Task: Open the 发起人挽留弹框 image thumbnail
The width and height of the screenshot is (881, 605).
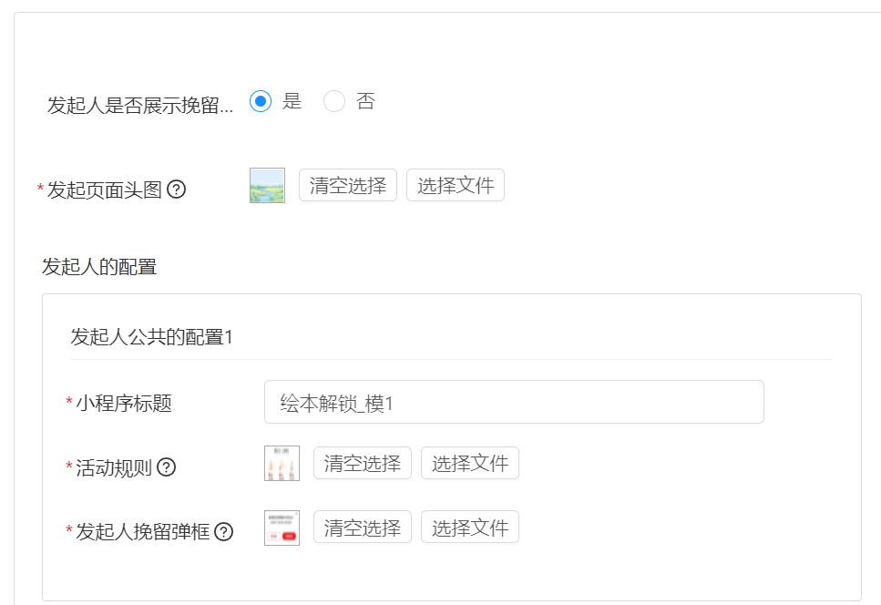Action: 282,528
